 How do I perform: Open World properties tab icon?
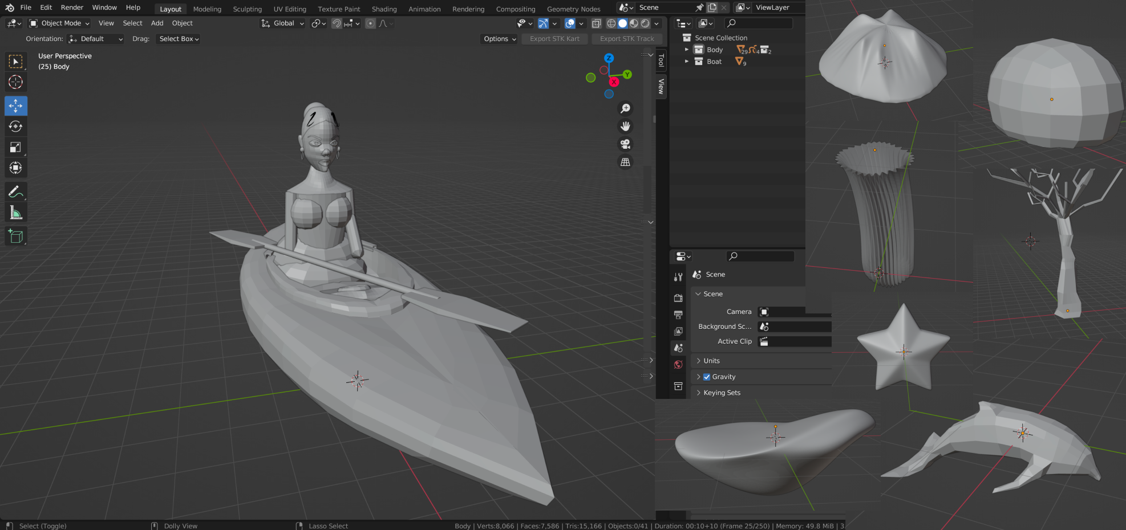coord(678,365)
